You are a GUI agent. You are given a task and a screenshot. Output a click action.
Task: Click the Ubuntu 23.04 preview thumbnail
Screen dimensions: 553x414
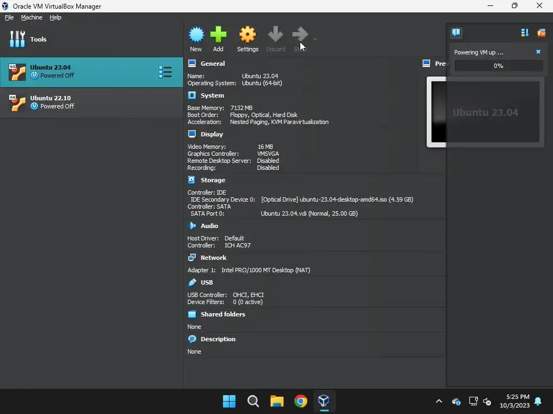tap(485, 112)
